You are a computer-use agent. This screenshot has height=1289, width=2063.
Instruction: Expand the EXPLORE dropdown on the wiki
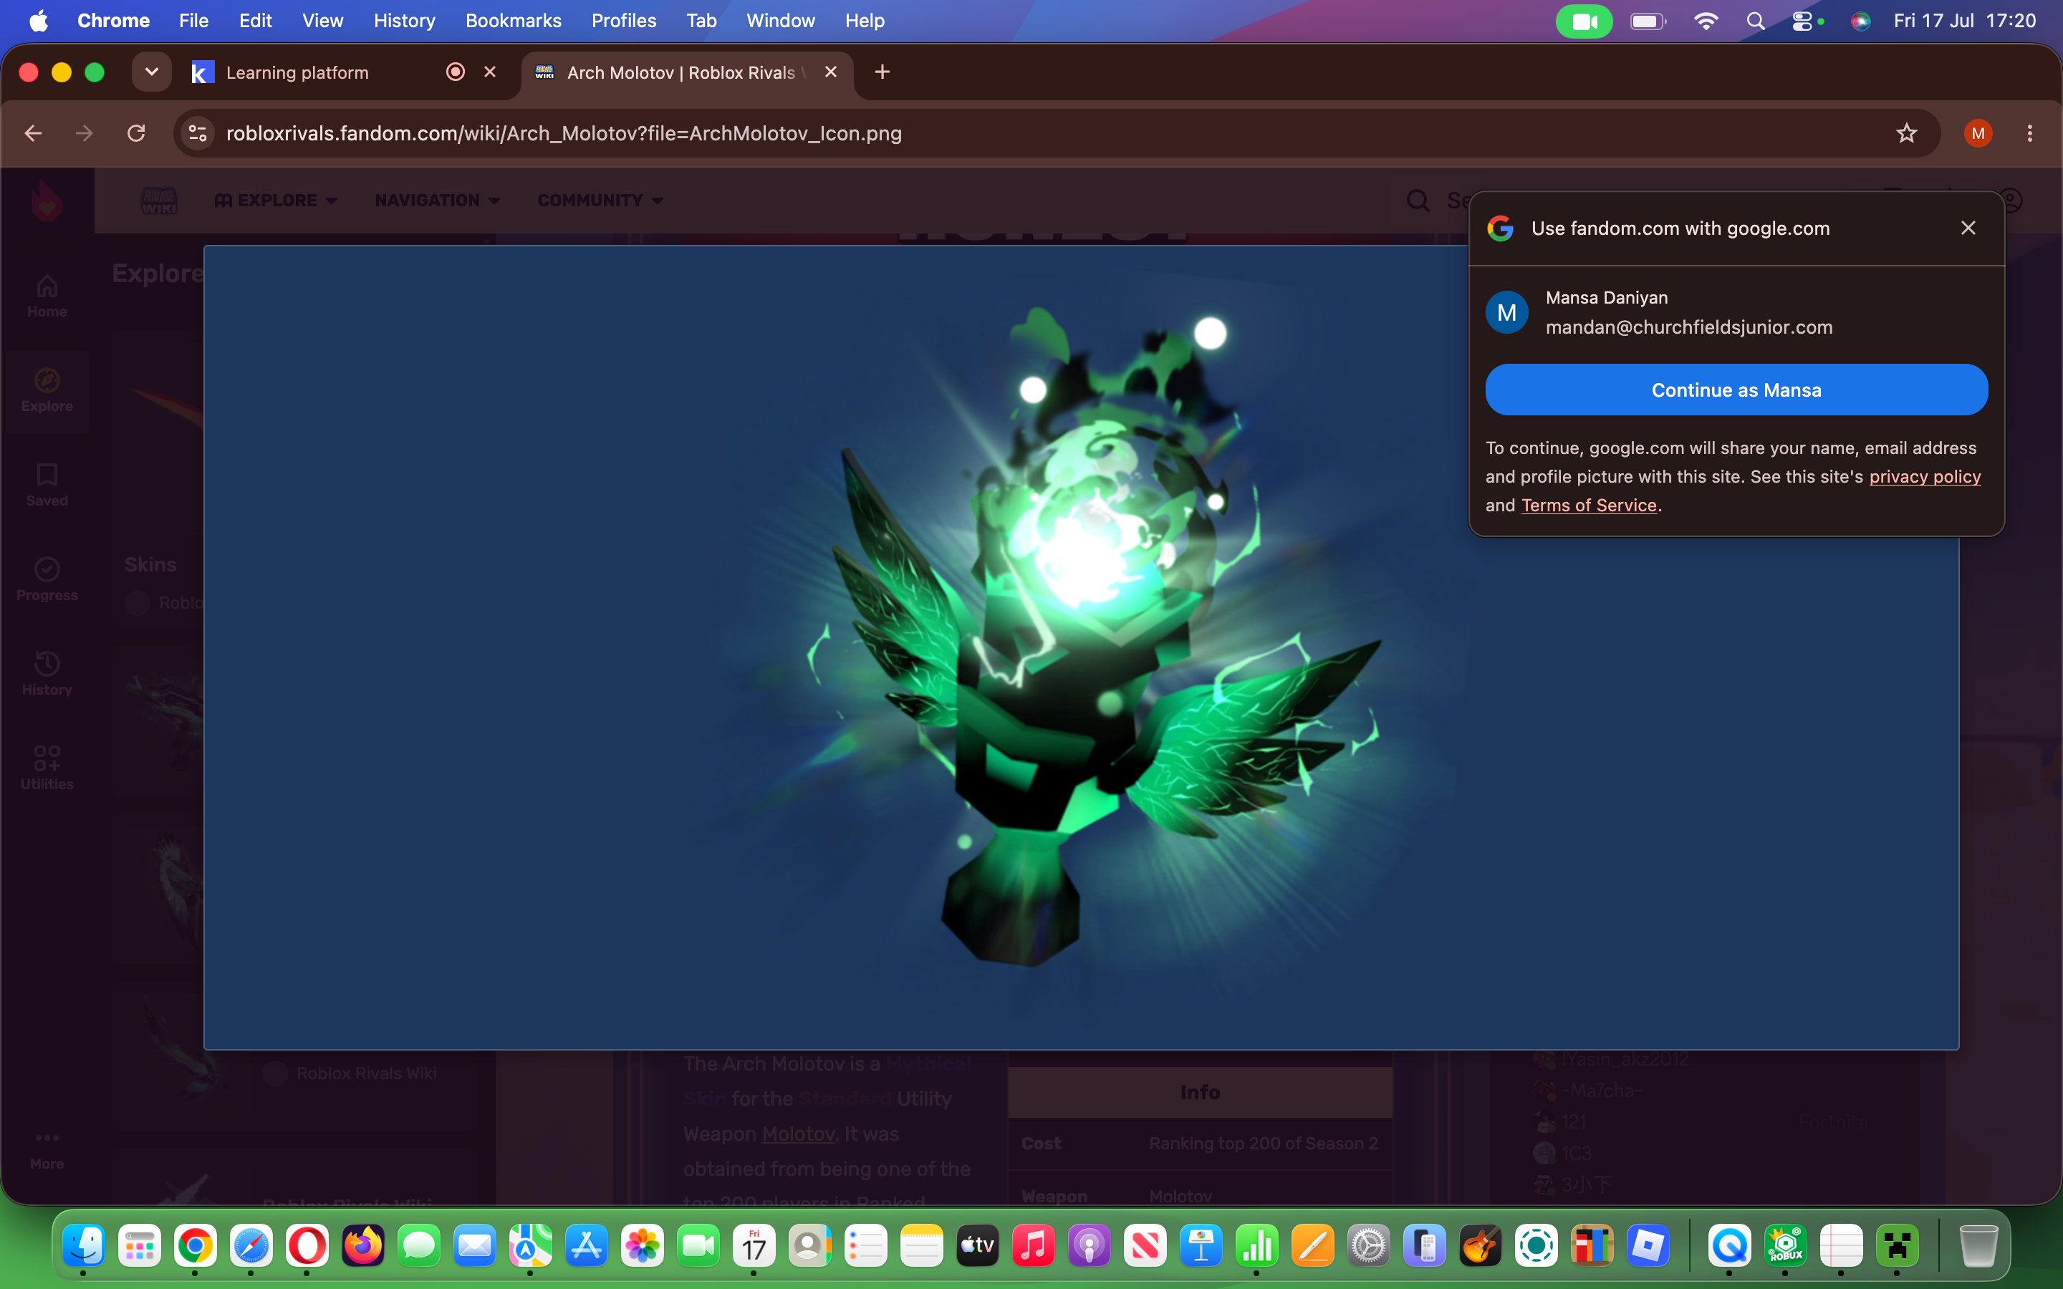pyautogui.click(x=276, y=201)
